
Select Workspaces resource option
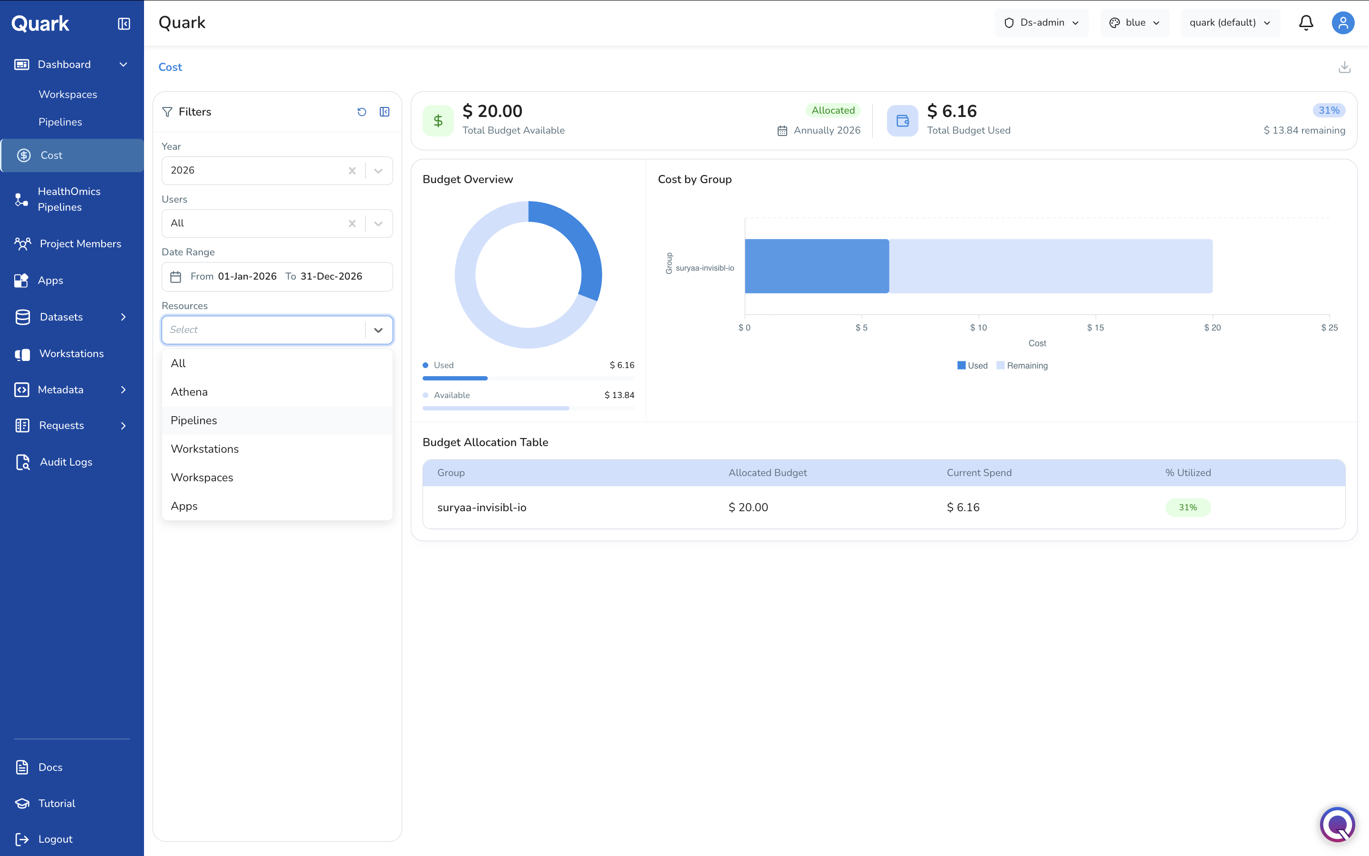pyautogui.click(x=277, y=478)
